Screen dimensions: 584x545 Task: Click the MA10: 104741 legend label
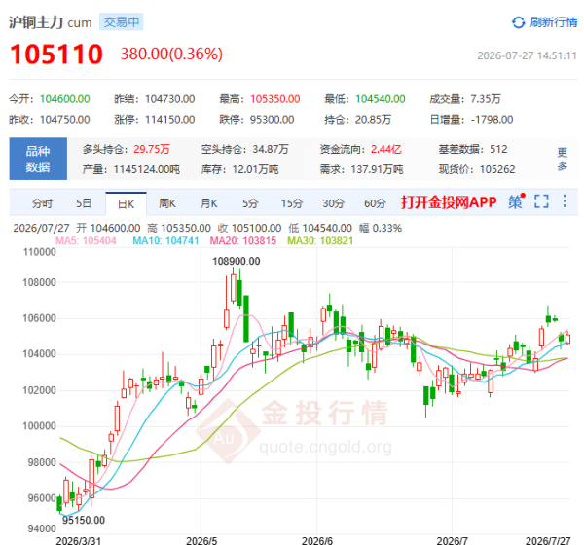165,241
